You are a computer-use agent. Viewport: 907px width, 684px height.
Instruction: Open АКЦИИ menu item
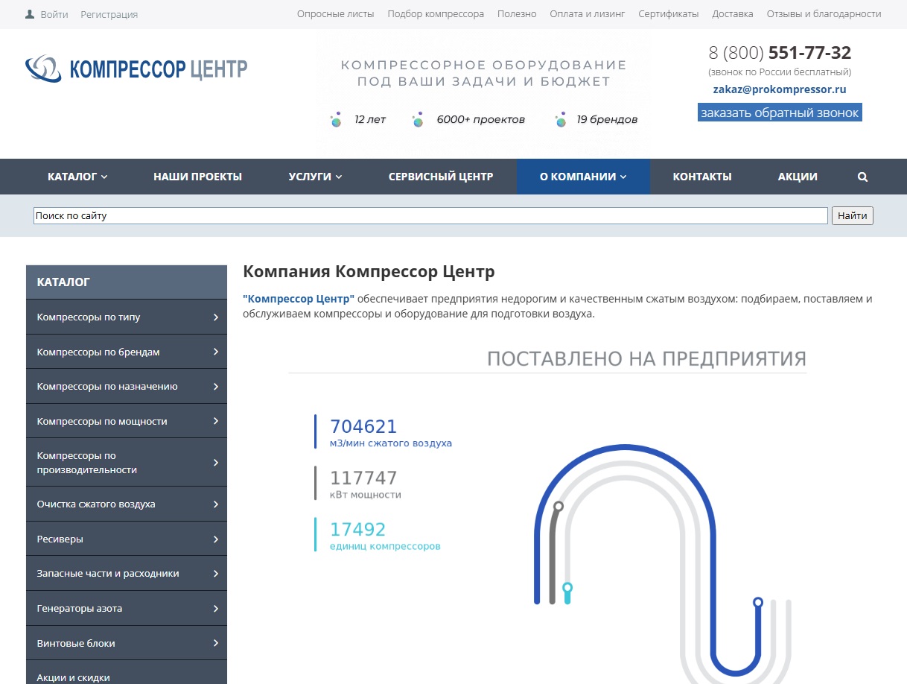click(x=798, y=177)
